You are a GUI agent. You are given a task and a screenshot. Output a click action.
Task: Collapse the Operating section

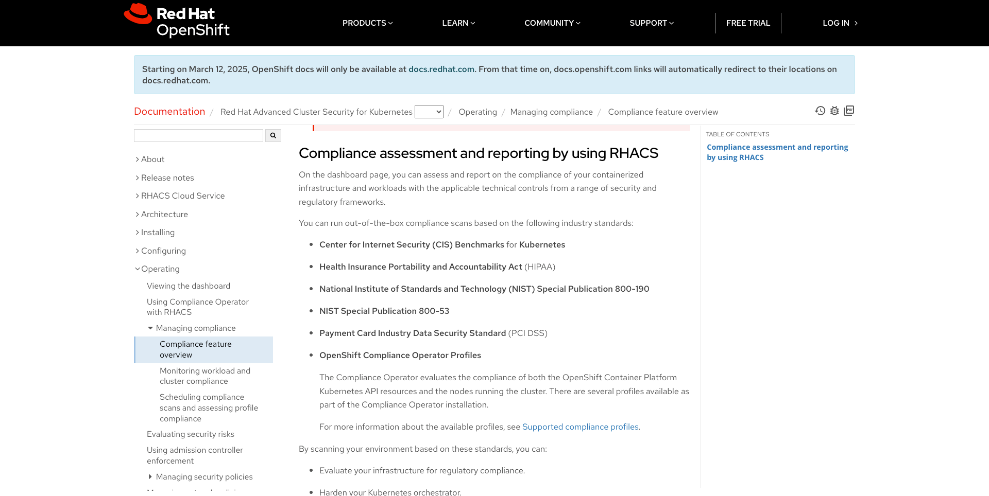158,269
